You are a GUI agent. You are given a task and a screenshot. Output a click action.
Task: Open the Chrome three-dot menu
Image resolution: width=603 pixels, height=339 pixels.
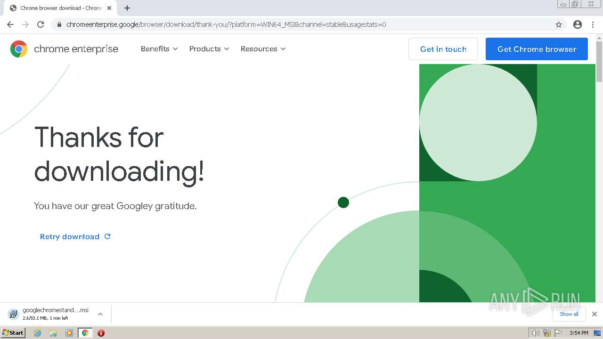tap(593, 24)
